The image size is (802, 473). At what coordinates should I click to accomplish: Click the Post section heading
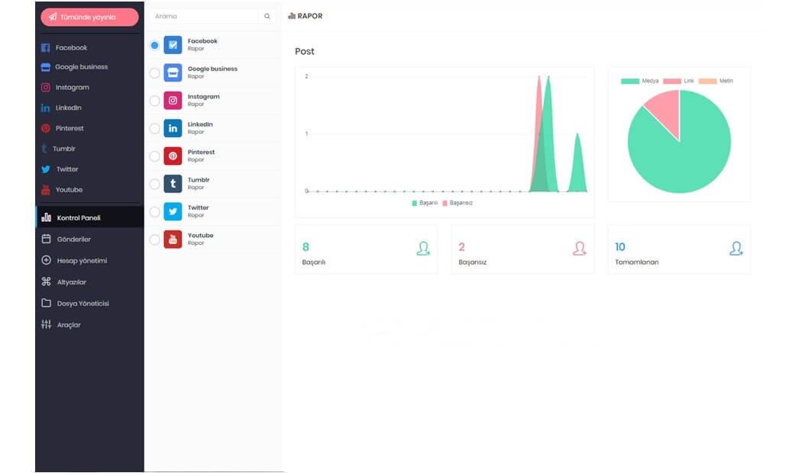coord(304,51)
